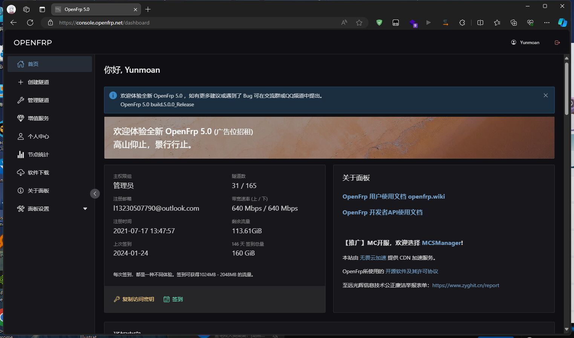The width and height of the screenshot is (574, 338).
Task: Open a new browser tab
Action: 148,9
